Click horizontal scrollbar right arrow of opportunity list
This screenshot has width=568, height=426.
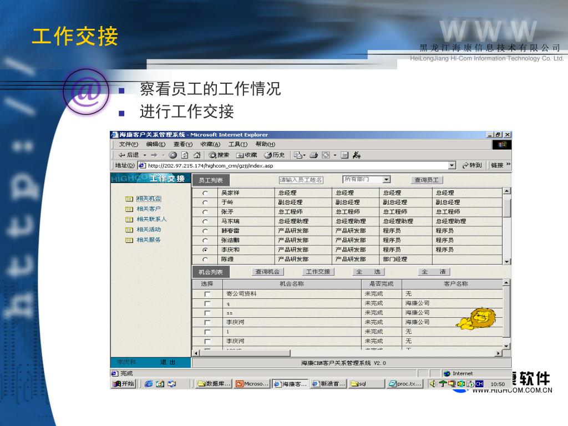[499, 353]
